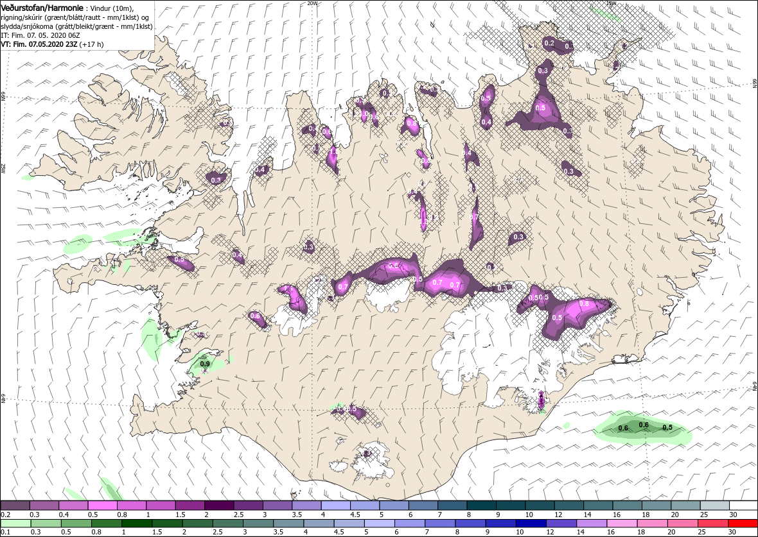This screenshot has width=758, height=537.
Task: Pick the white above-30 snow legend swatch
Action: pos(743,506)
